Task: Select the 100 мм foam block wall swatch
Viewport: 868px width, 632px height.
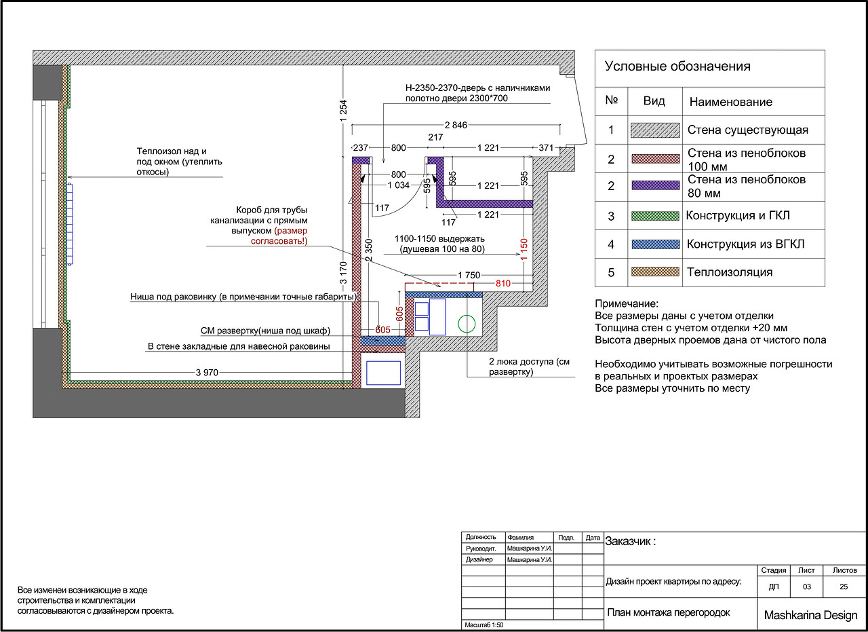Action: (x=654, y=159)
